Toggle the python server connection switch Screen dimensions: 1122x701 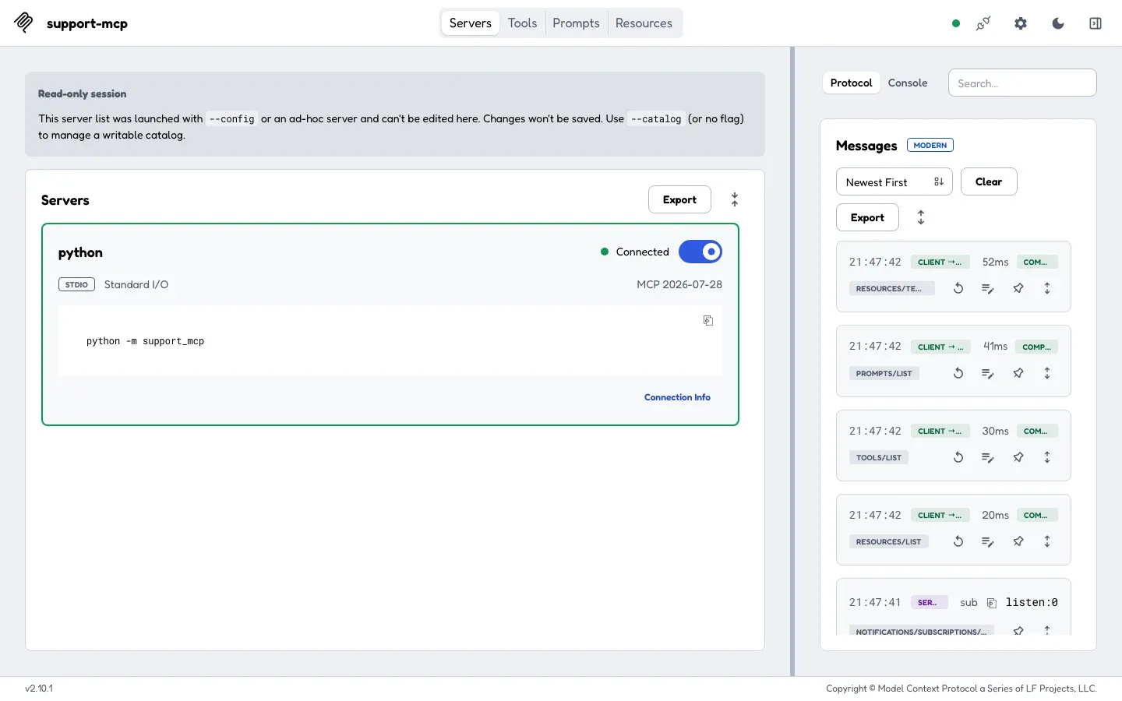700,252
